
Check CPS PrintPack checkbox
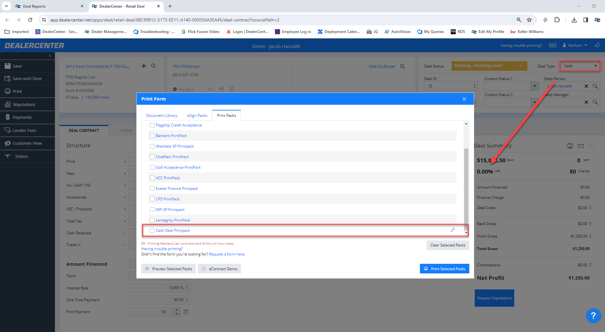pos(152,199)
